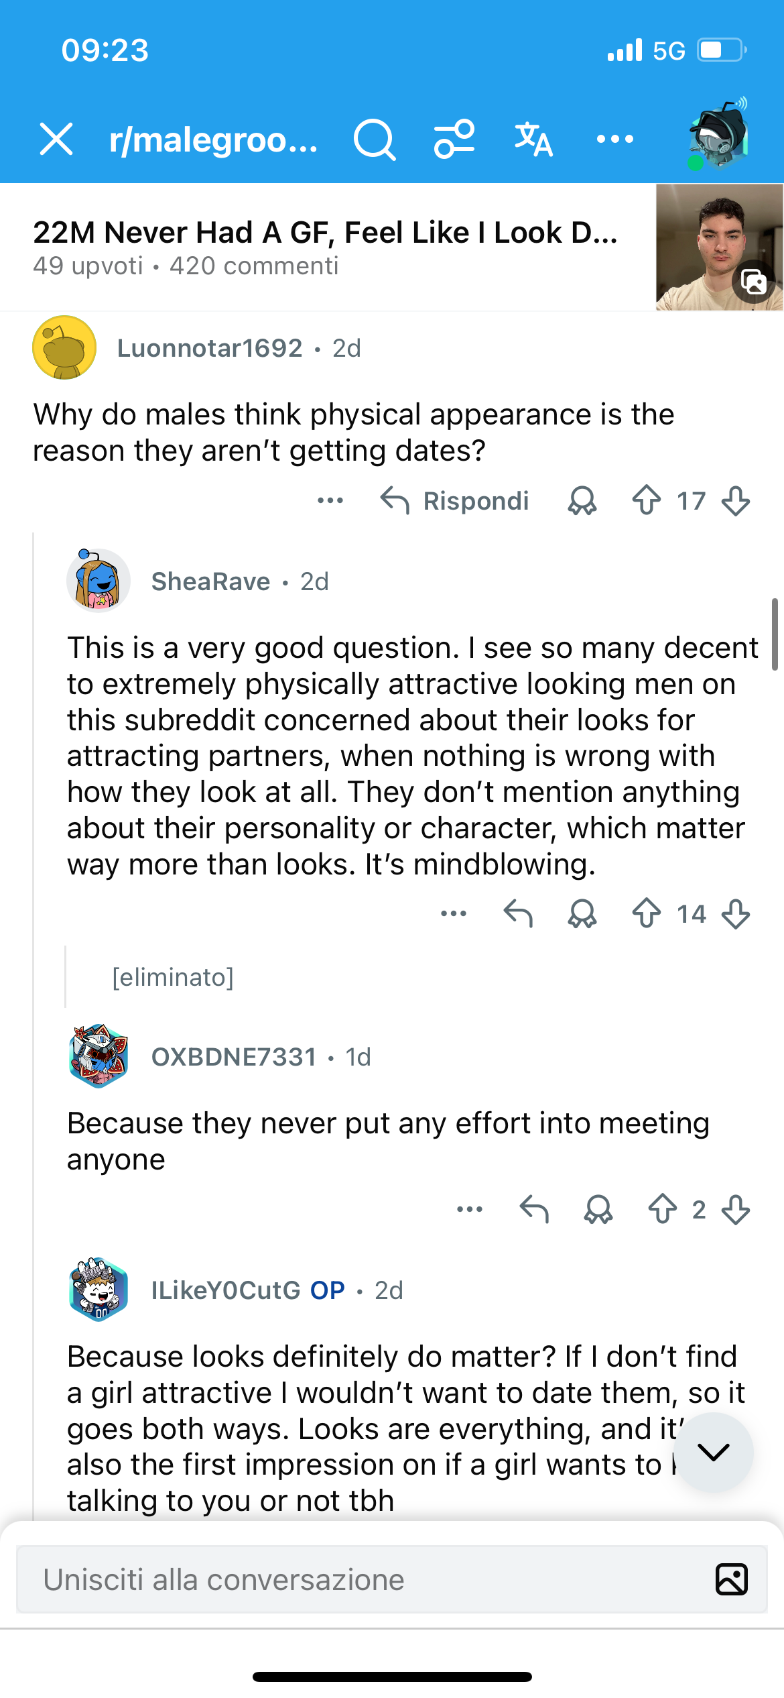This screenshot has height=1698, width=784.
Task: Open the post image thumbnail
Action: point(719,247)
